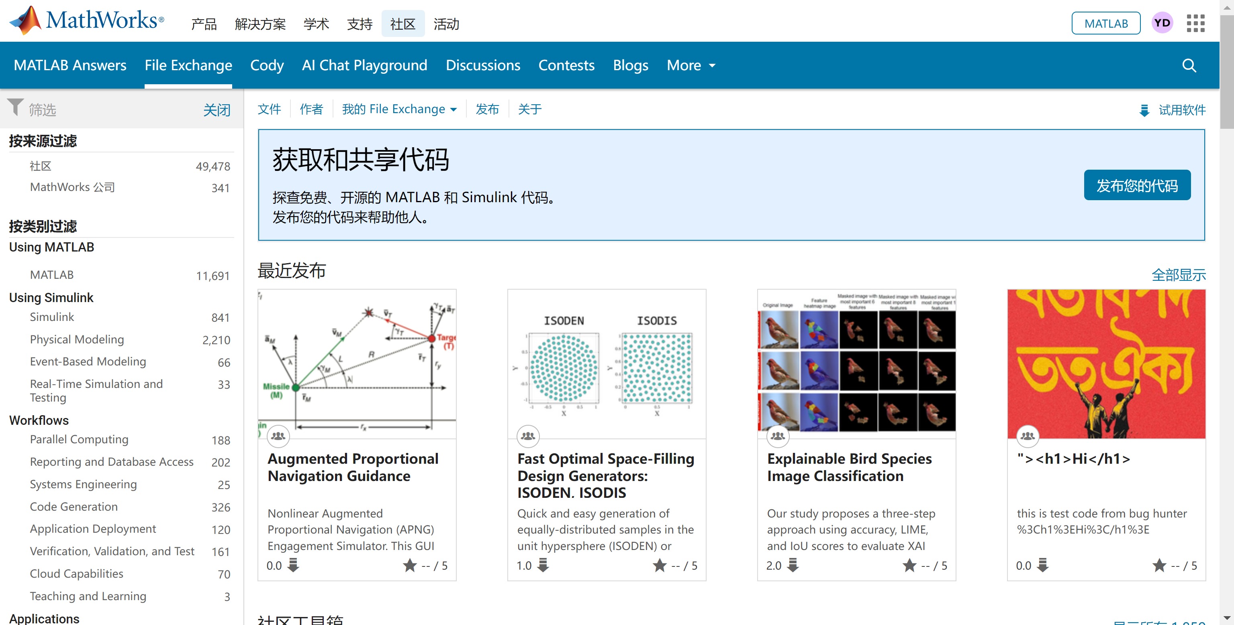Click download icon on Explainable Bird card
The width and height of the screenshot is (1234, 625).
(x=793, y=565)
